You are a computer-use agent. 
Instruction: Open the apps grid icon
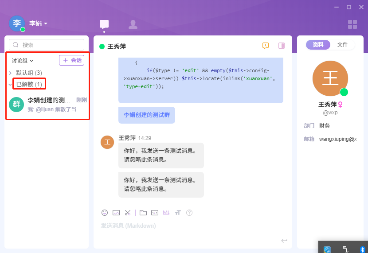[352, 24]
